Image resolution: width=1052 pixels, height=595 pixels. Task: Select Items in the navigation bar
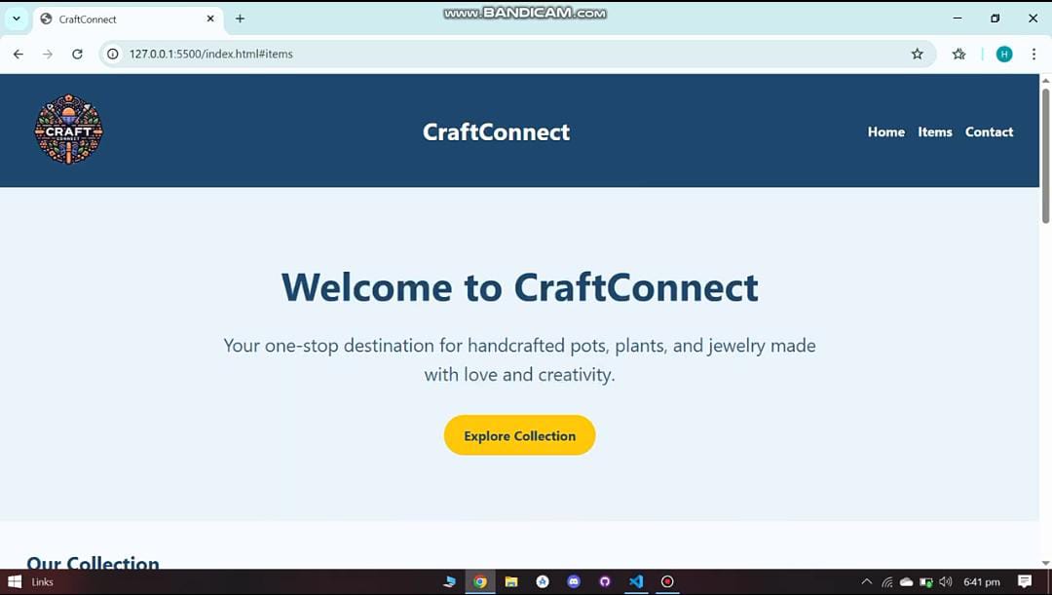(x=934, y=131)
